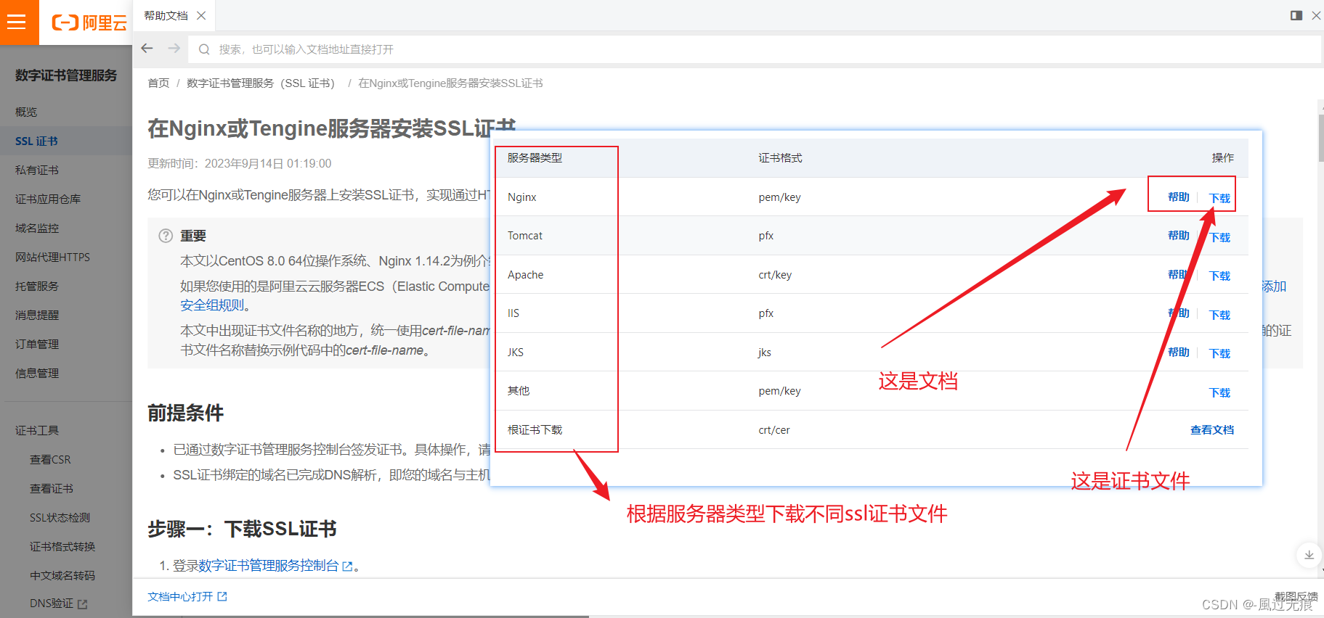
Task: Click the document search input field
Action: [755, 49]
